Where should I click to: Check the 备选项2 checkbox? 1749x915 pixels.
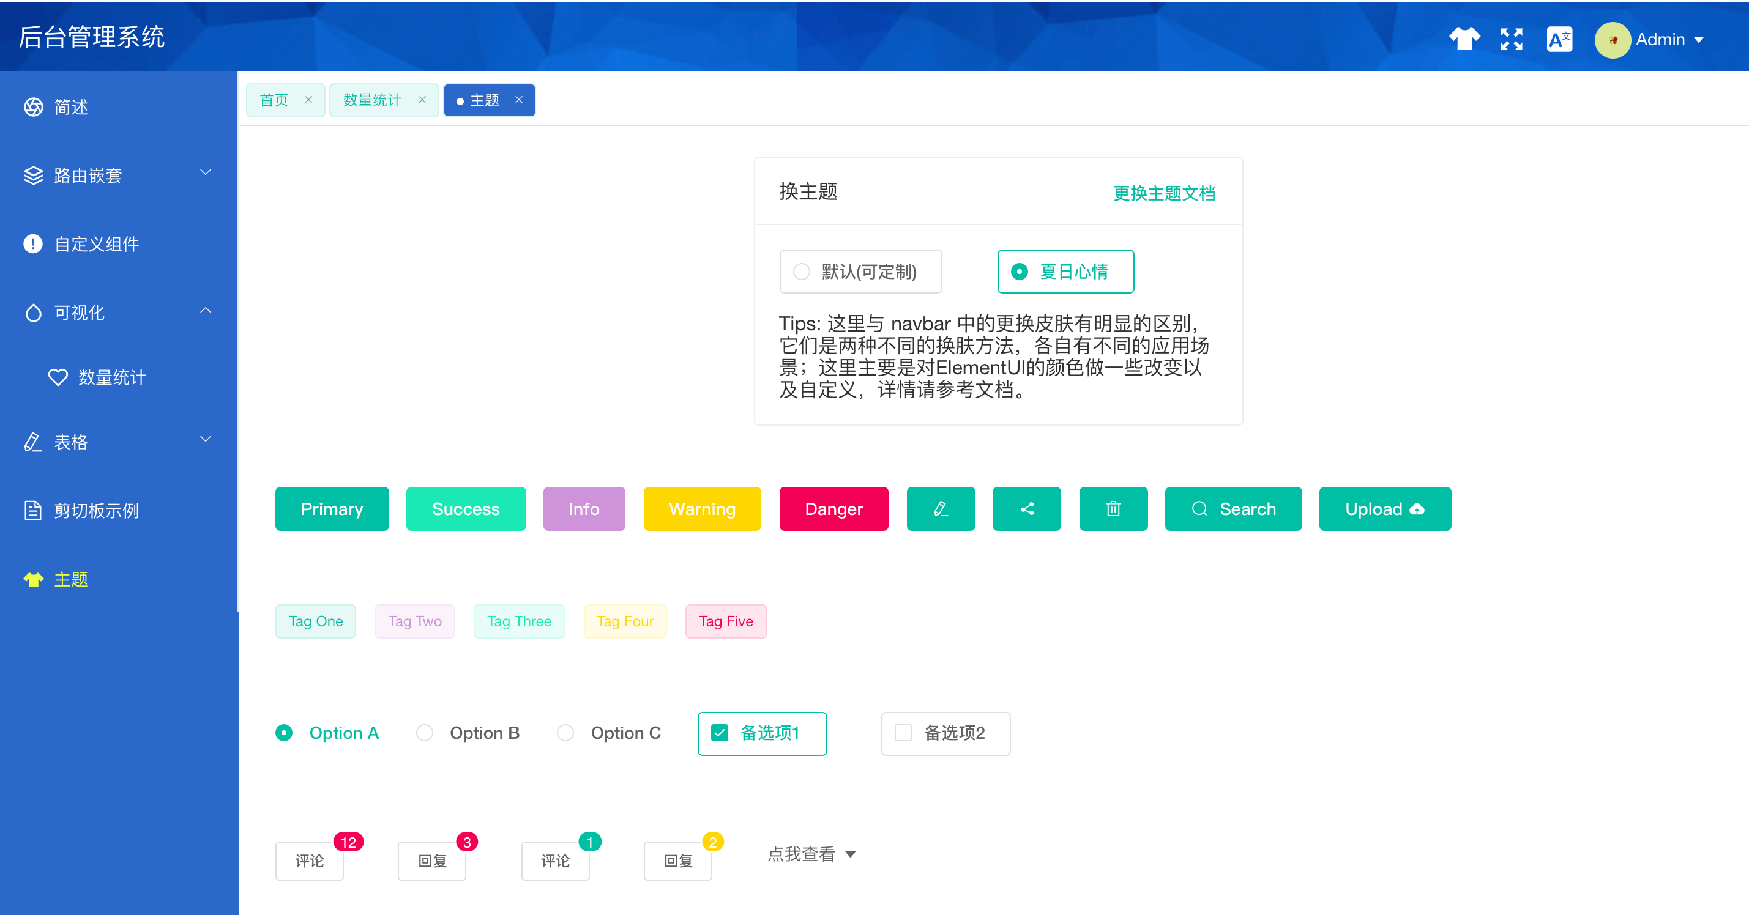903,733
